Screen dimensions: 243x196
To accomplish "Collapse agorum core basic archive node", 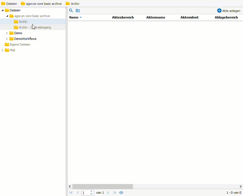I will (x=7, y=16).
